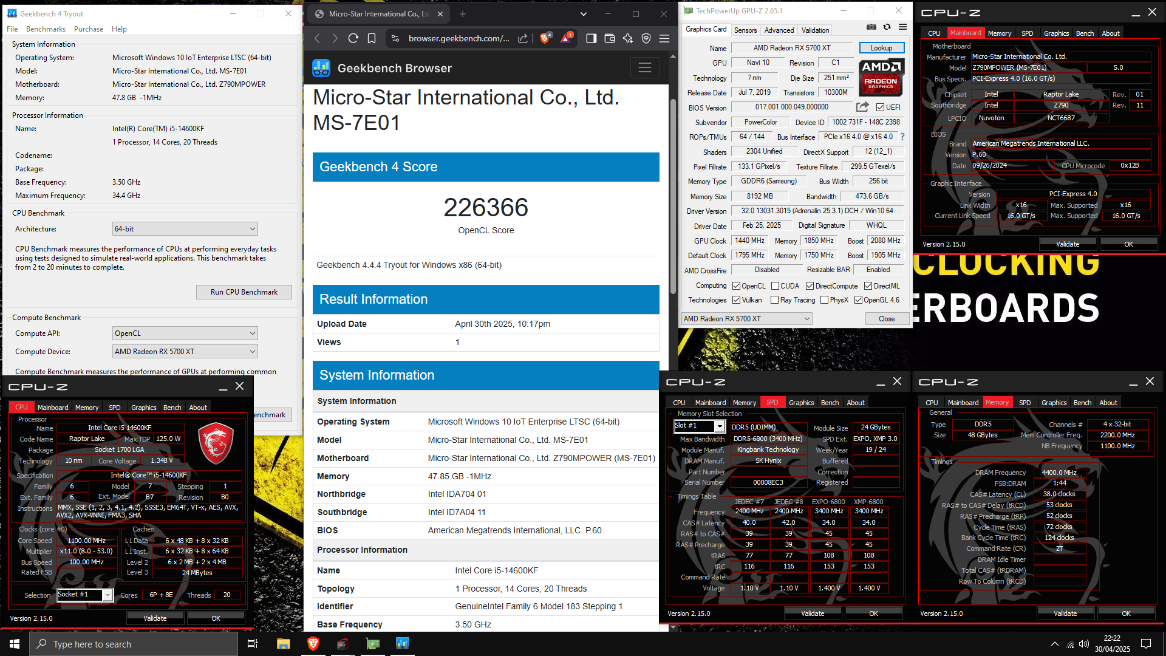The width and height of the screenshot is (1166, 656).
Task: Click the Windows taskbar search box
Action: pos(134,644)
